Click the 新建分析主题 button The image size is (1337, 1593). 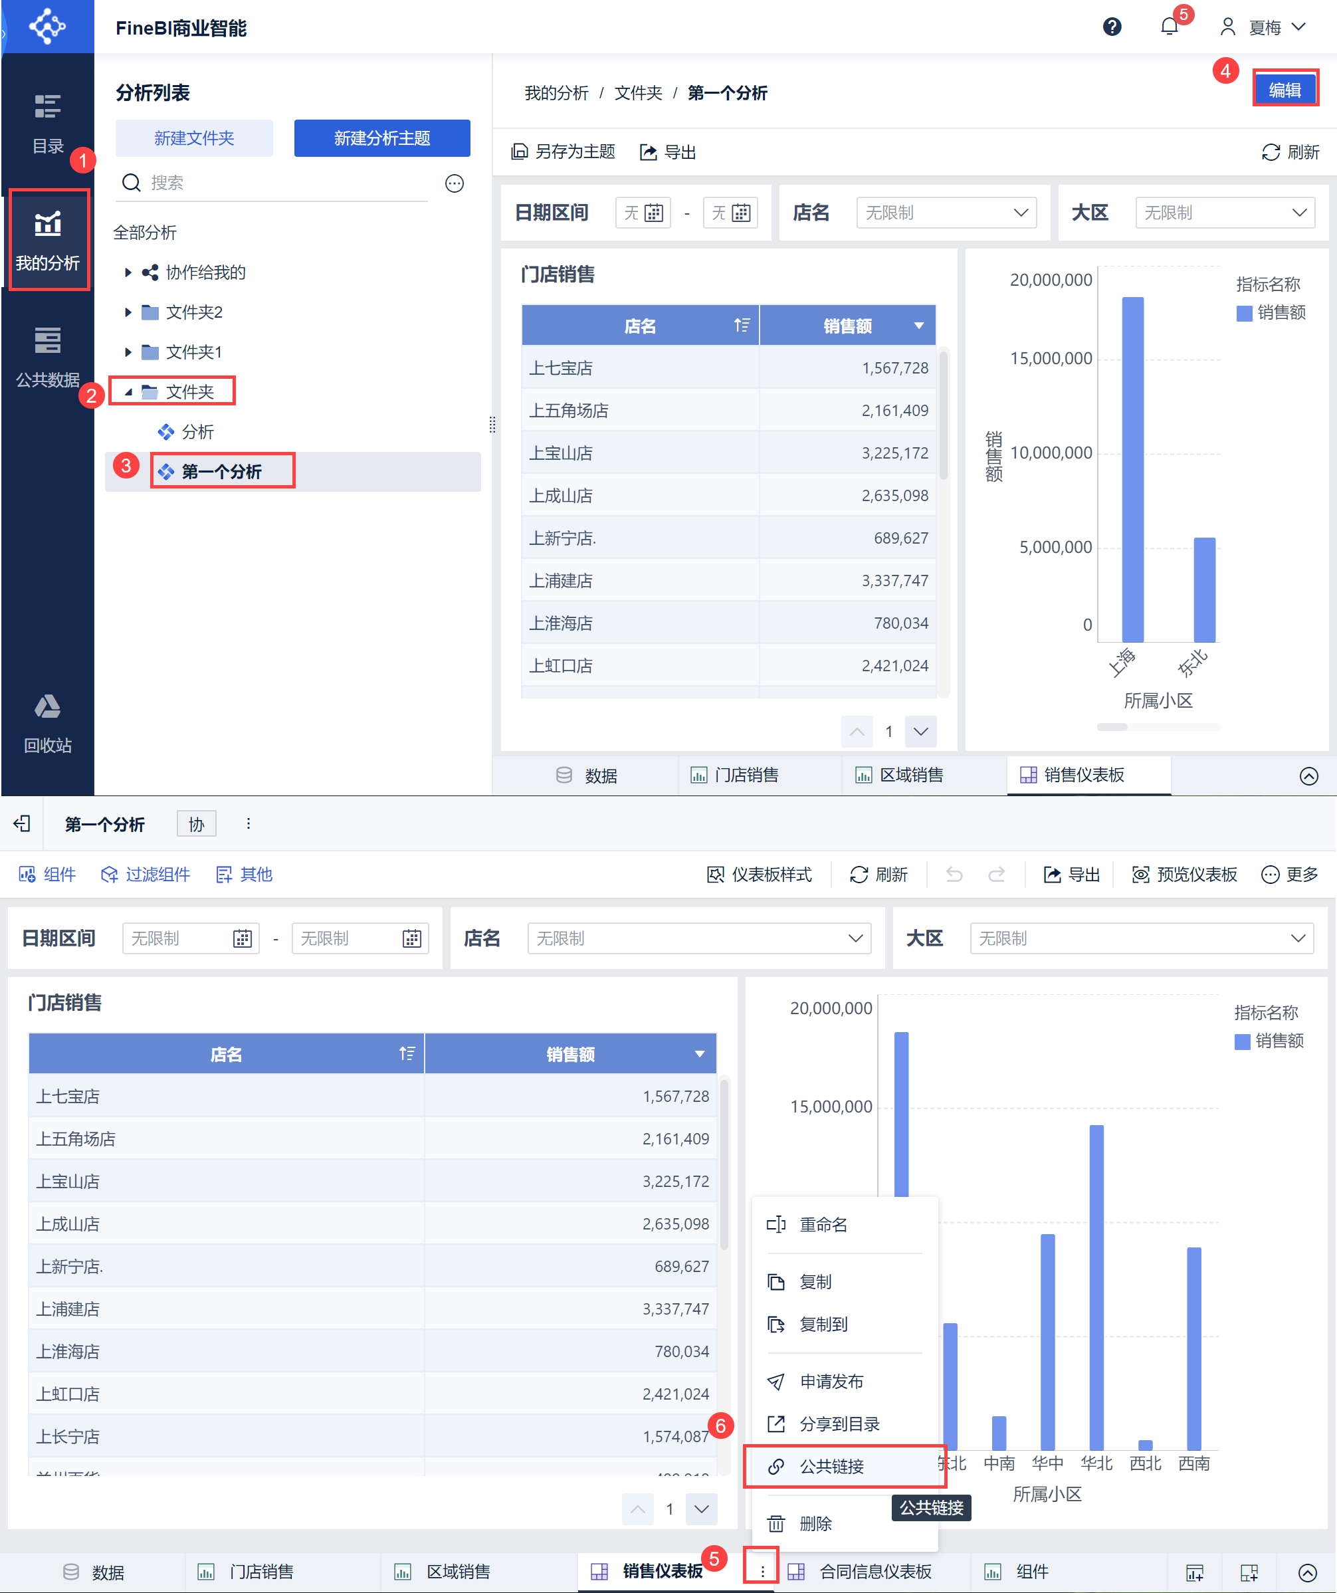tap(381, 138)
